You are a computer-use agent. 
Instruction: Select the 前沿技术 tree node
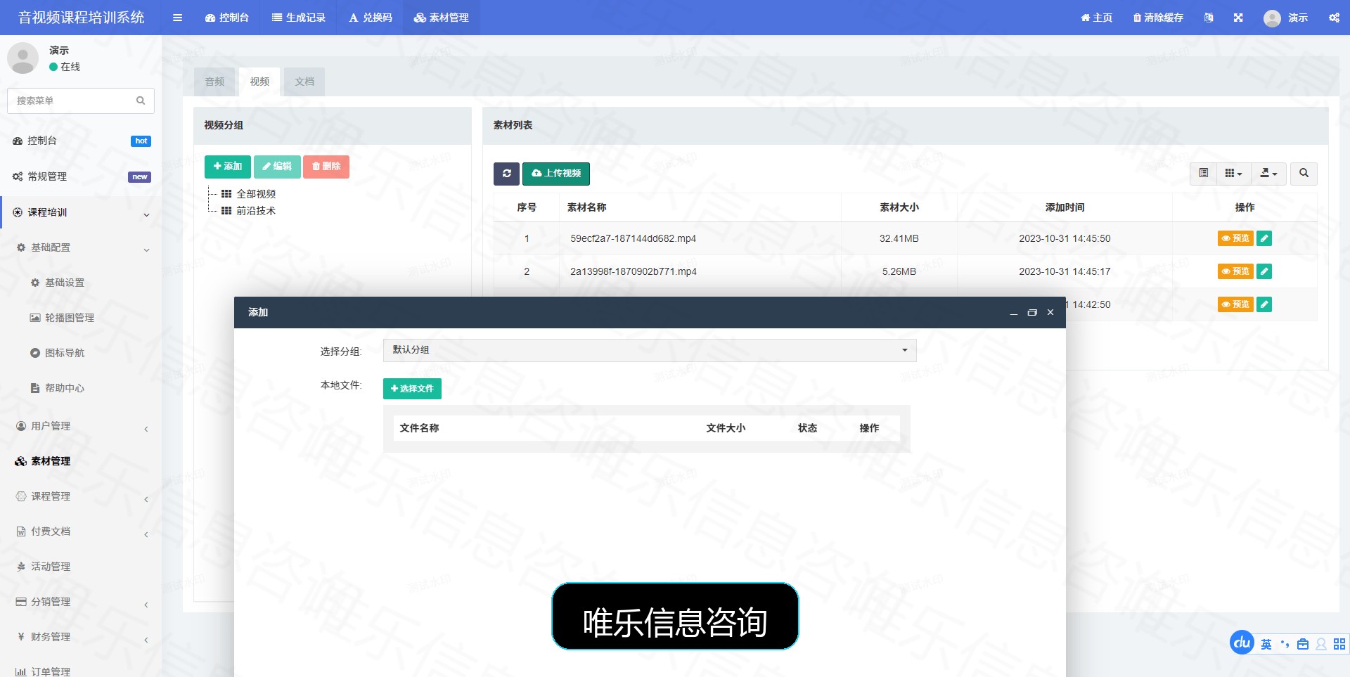[x=256, y=211]
